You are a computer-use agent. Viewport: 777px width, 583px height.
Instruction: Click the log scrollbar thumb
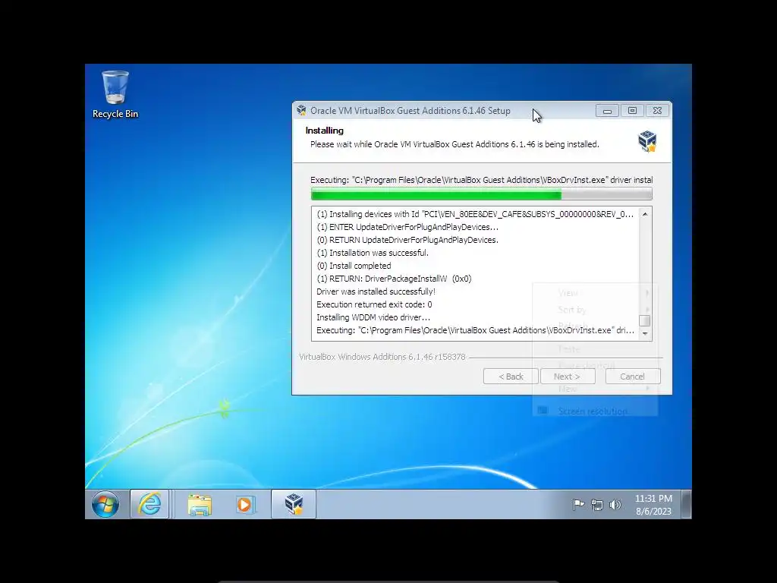[645, 321]
